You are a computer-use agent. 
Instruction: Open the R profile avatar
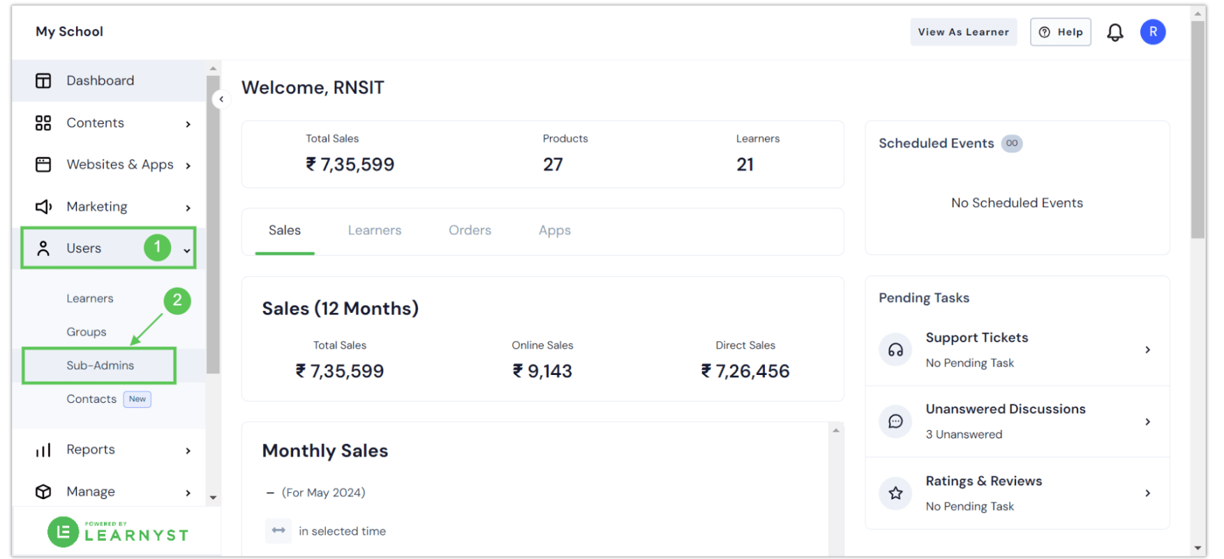1153,32
